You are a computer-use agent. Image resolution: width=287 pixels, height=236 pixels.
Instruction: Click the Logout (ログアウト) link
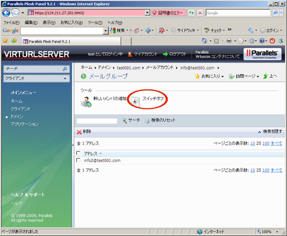174,54
